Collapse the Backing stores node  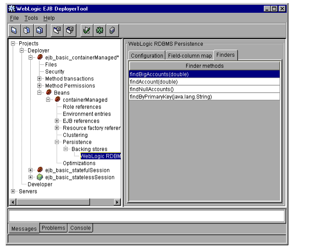click(66, 149)
